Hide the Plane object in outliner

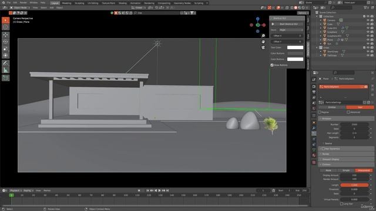[368, 40]
